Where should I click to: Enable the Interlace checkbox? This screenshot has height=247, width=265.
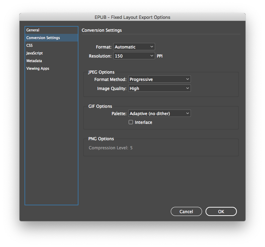[131, 122]
